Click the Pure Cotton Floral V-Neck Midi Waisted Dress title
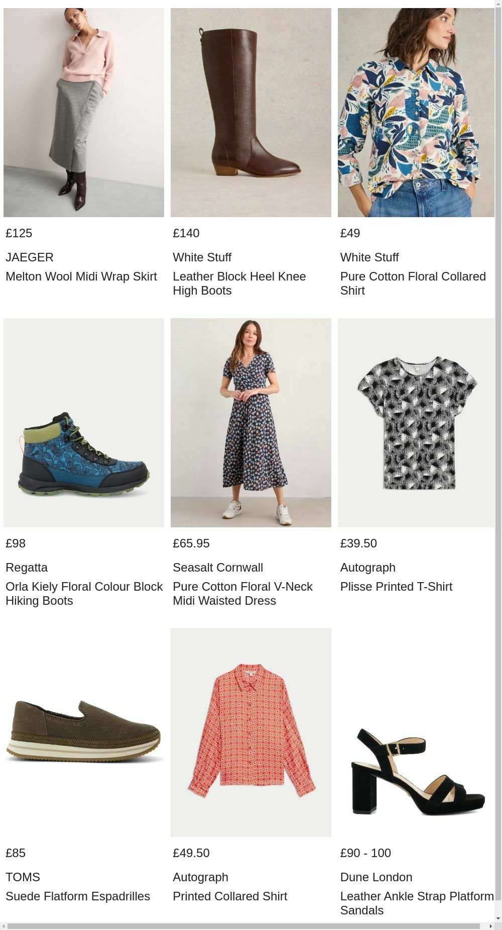 tap(242, 593)
